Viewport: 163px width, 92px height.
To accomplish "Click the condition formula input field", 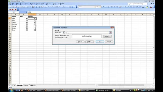I will point(87,33).
